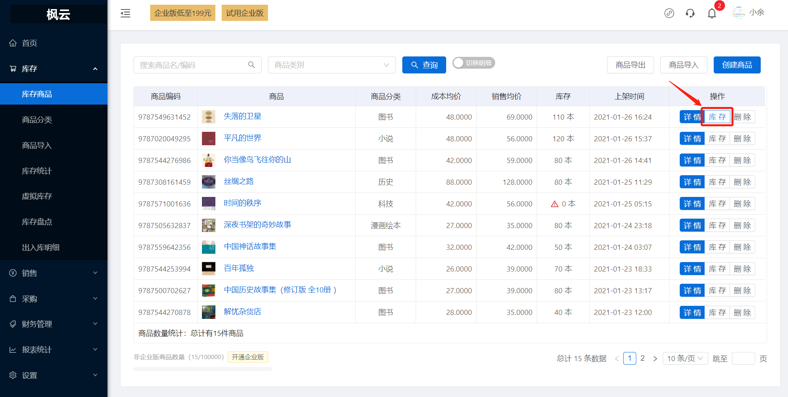Click the 商品导入 button in toolbar
The height and width of the screenshot is (397, 788).
[x=684, y=65]
